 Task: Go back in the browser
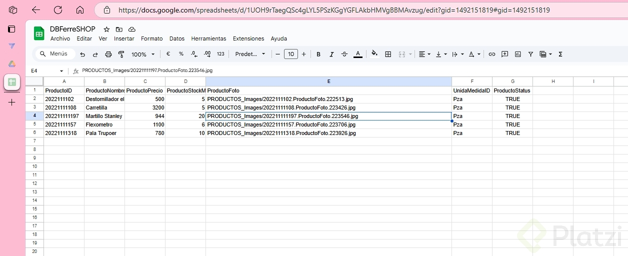click(35, 10)
